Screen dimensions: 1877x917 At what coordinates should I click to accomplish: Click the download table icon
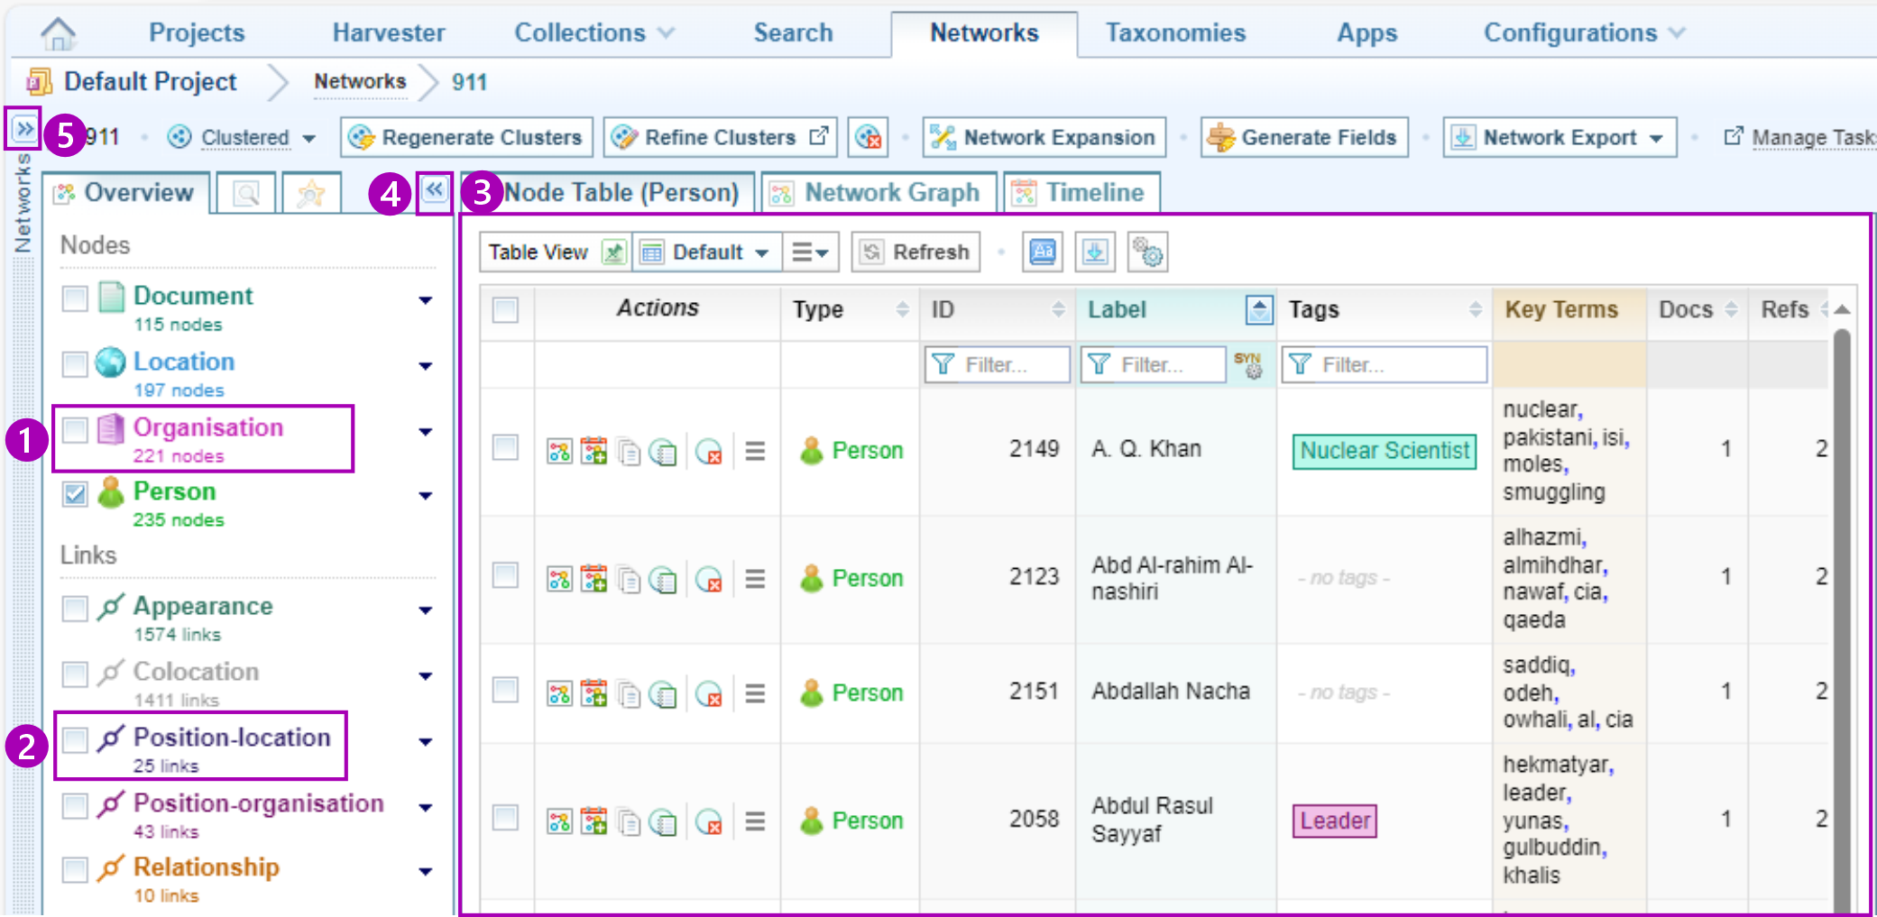(1095, 252)
